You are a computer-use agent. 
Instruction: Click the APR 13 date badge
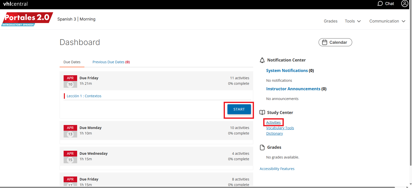point(70,131)
